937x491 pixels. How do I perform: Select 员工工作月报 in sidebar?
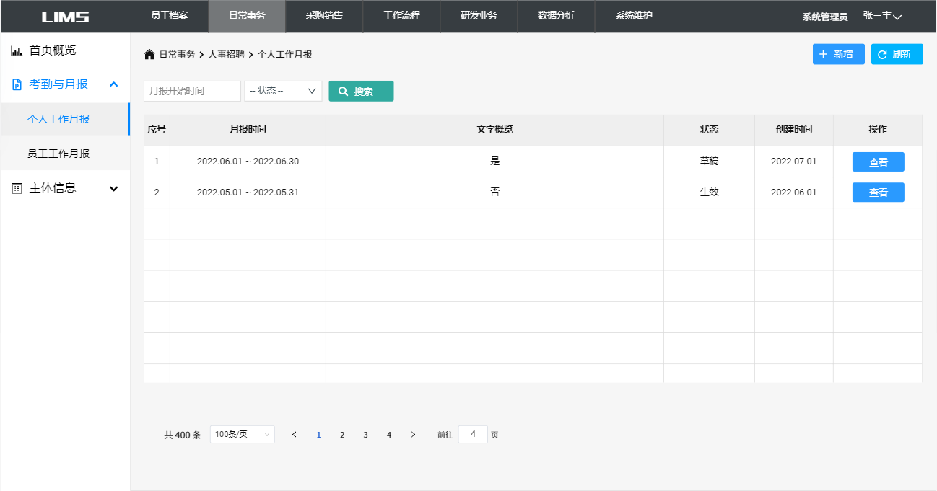(x=58, y=154)
